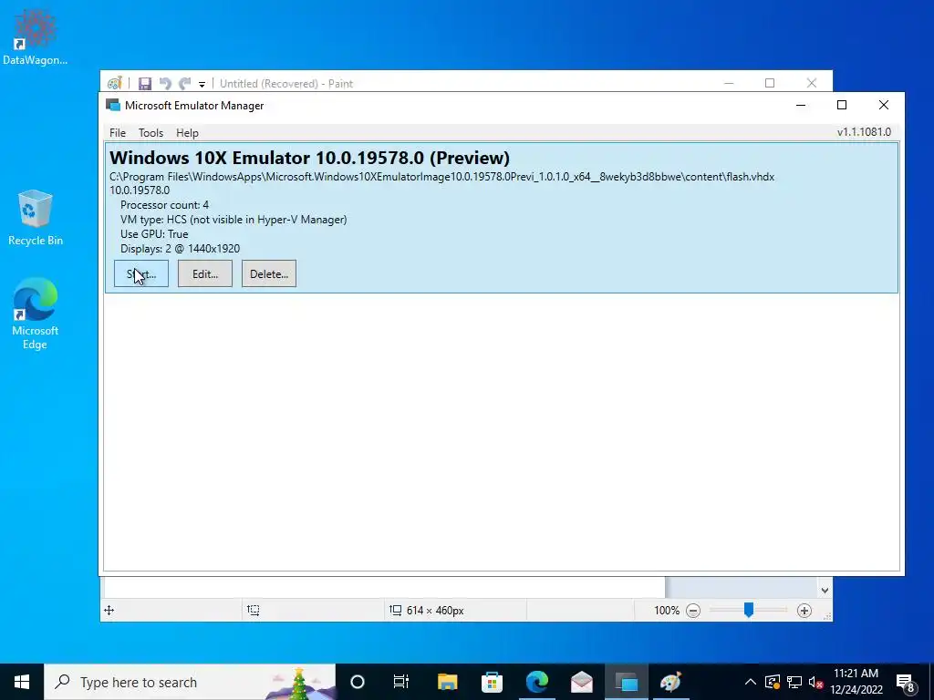Click the taskbar search box
This screenshot has width=934, height=700.
click(190, 682)
